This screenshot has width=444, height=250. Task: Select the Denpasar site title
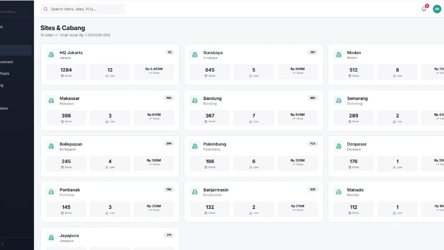(357, 144)
